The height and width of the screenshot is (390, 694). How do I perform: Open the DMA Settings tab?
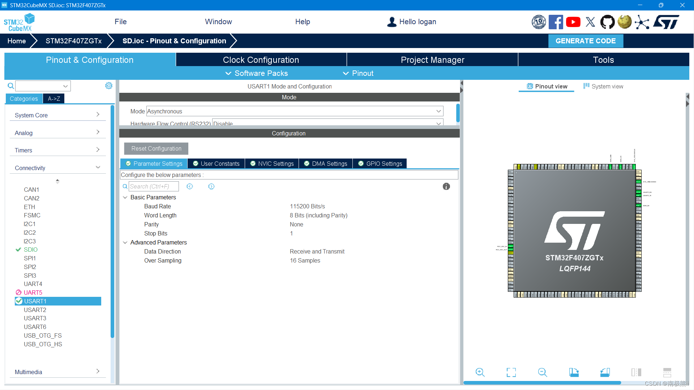(x=326, y=164)
